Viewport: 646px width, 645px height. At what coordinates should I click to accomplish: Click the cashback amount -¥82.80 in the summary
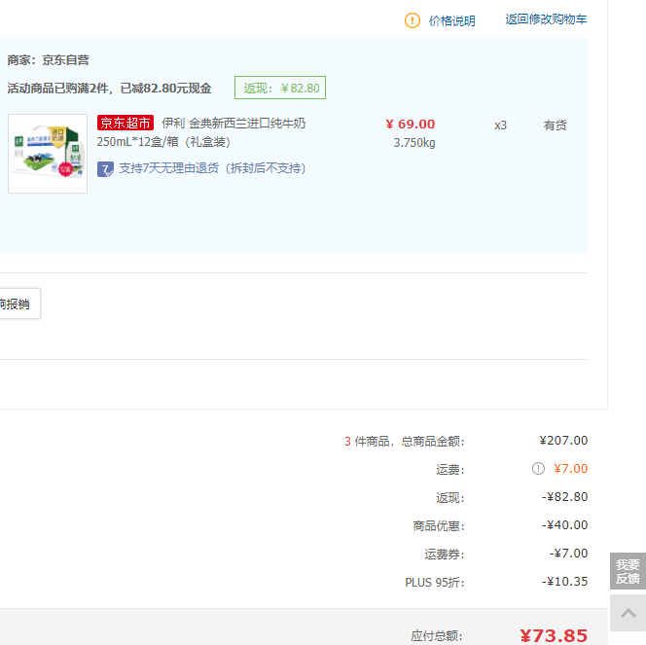tap(564, 497)
